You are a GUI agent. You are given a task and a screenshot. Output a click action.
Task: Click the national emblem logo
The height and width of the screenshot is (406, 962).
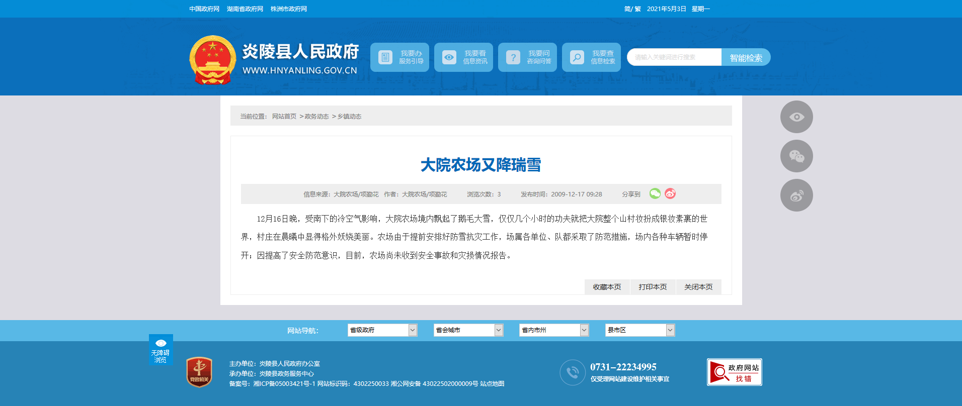point(212,59)
